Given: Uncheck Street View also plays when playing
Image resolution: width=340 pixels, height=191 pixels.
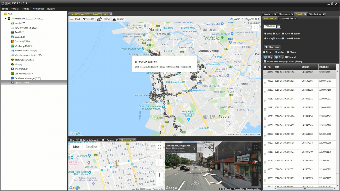Looking at the screenshot, I should (x=265, y=61).
